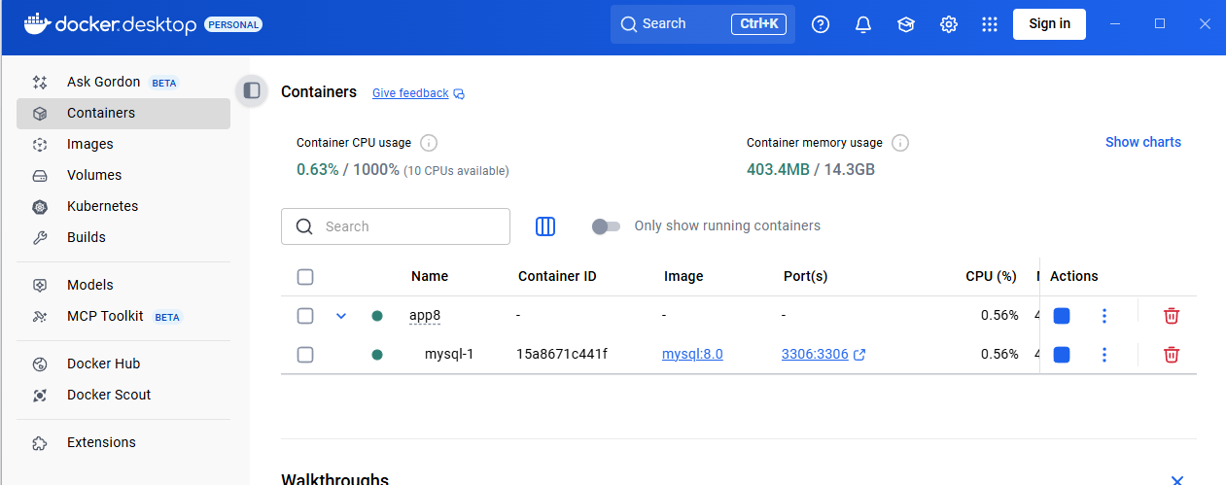The image size is (1226, 485).
Task: Open the 3306:3306 port link
Action: tap(815, 354)
